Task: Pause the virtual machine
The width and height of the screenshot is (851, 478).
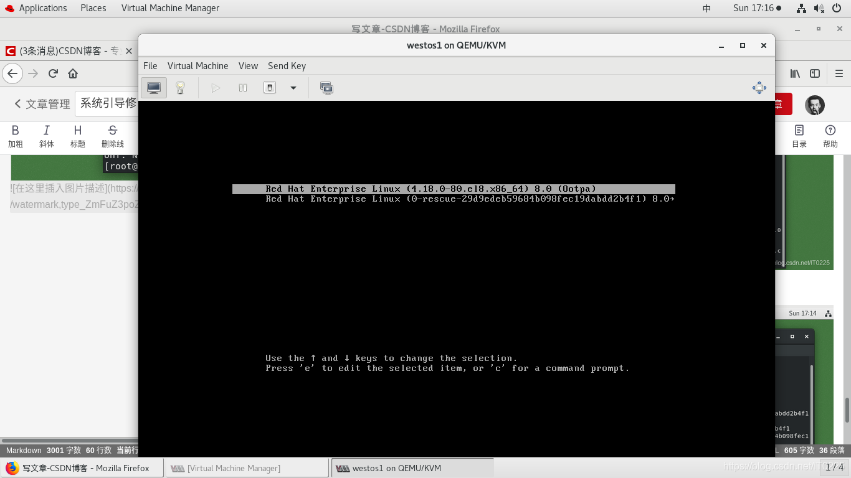Action: pos(243,88)
